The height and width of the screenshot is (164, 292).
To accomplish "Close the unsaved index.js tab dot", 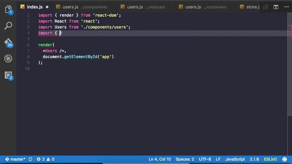I will (47, 7).
